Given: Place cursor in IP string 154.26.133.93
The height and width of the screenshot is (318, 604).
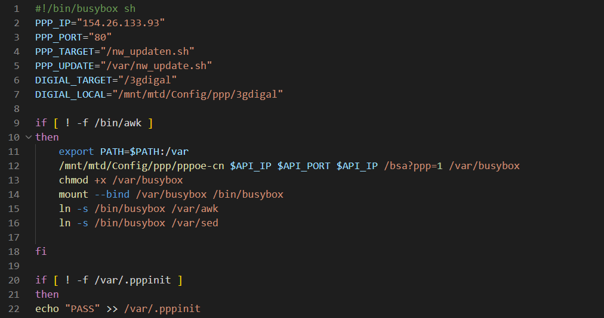Looking at the screenshot, I should 121,23.
